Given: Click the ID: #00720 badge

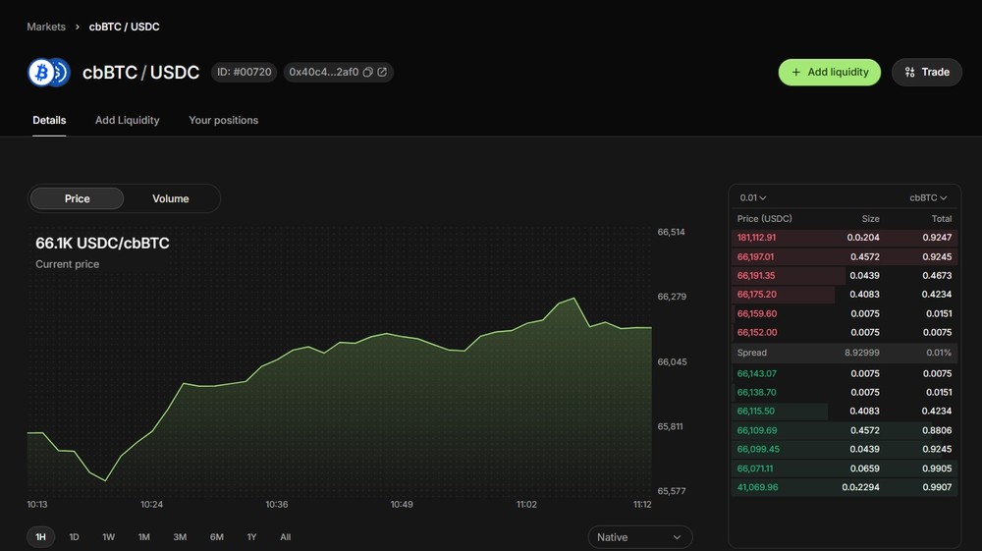Looking at the screenshot, I should click(x=245, y=72).
